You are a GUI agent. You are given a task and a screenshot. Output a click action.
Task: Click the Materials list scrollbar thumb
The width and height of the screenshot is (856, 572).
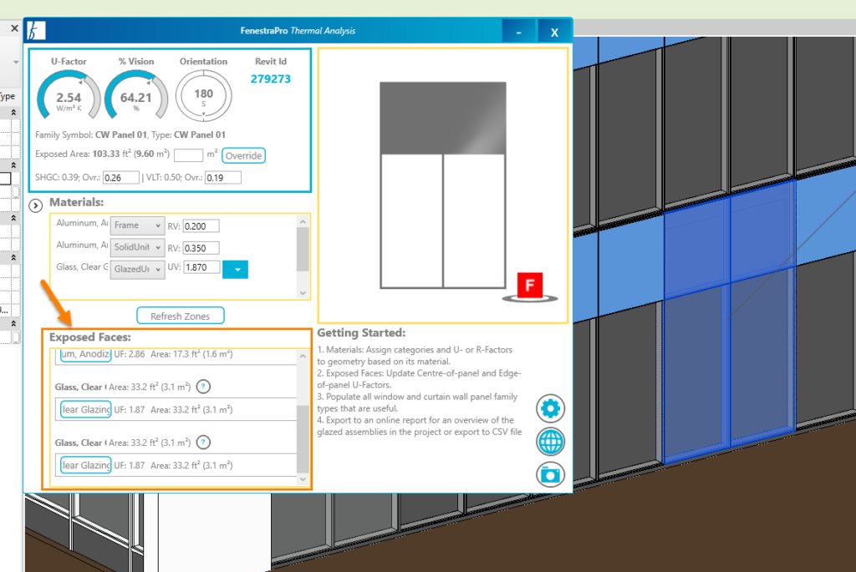point(303,249)
